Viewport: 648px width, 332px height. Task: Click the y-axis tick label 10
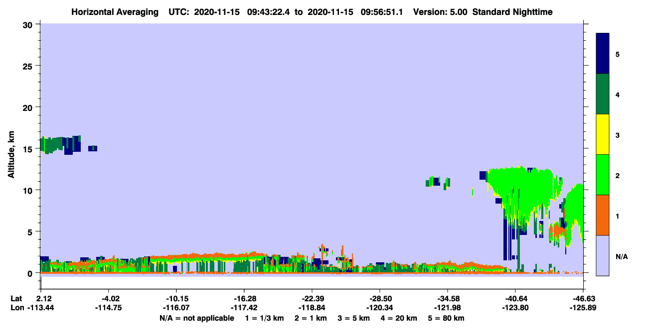[29, 190]
